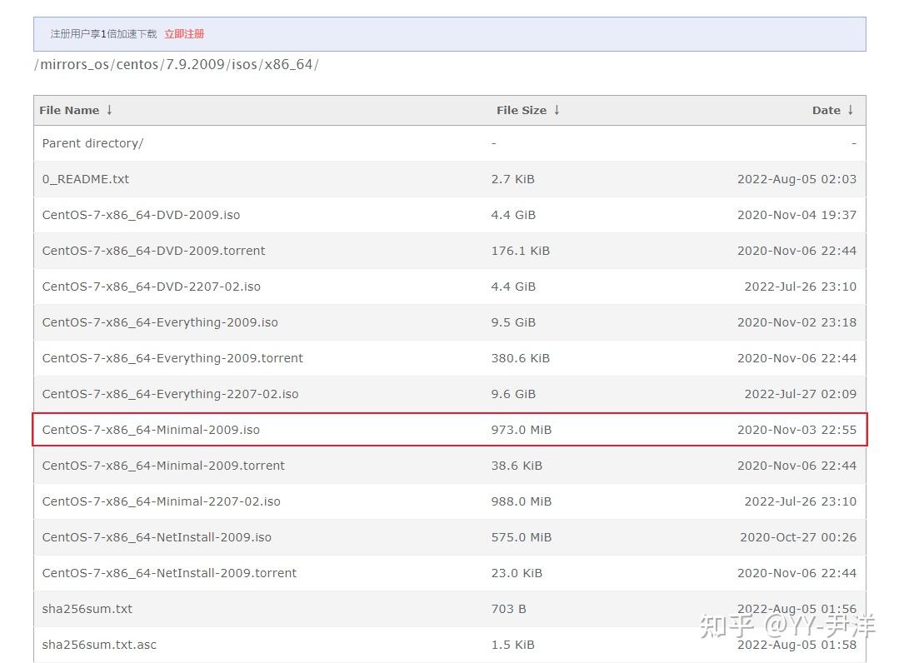899x663 pixels.
Task: Click date 2020-Oct-27 00:26
Action: (797, 537)
